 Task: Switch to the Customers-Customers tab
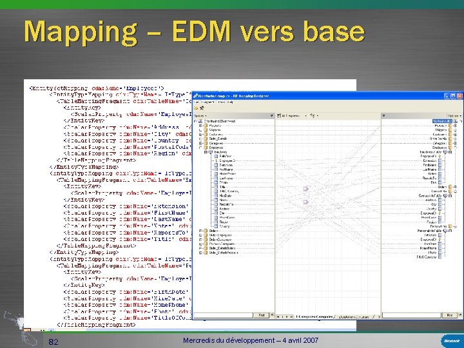[354, 316]
